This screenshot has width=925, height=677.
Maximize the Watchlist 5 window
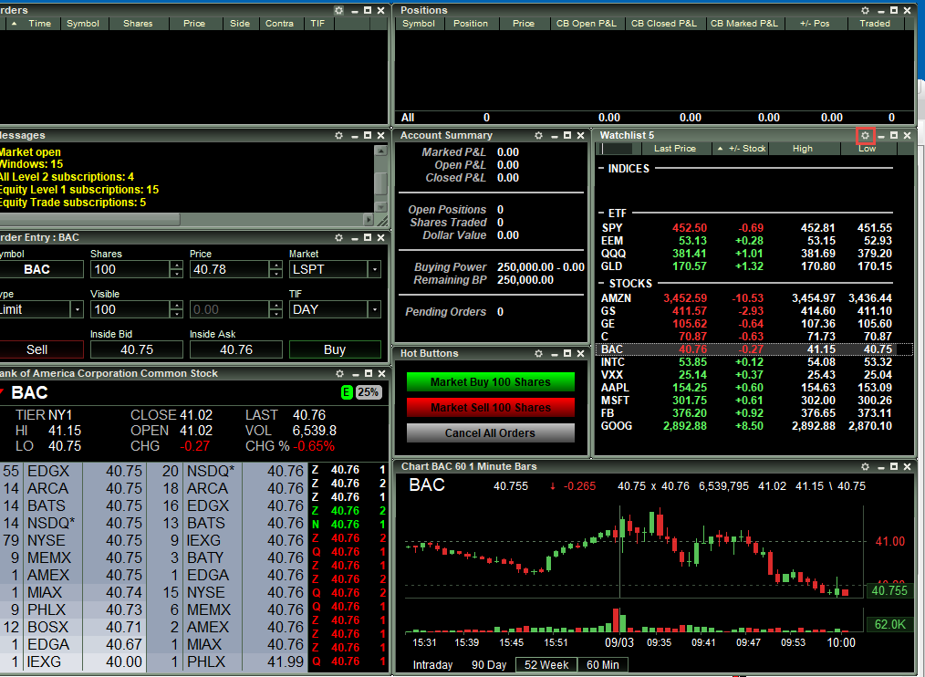click(x=894, y=136)
